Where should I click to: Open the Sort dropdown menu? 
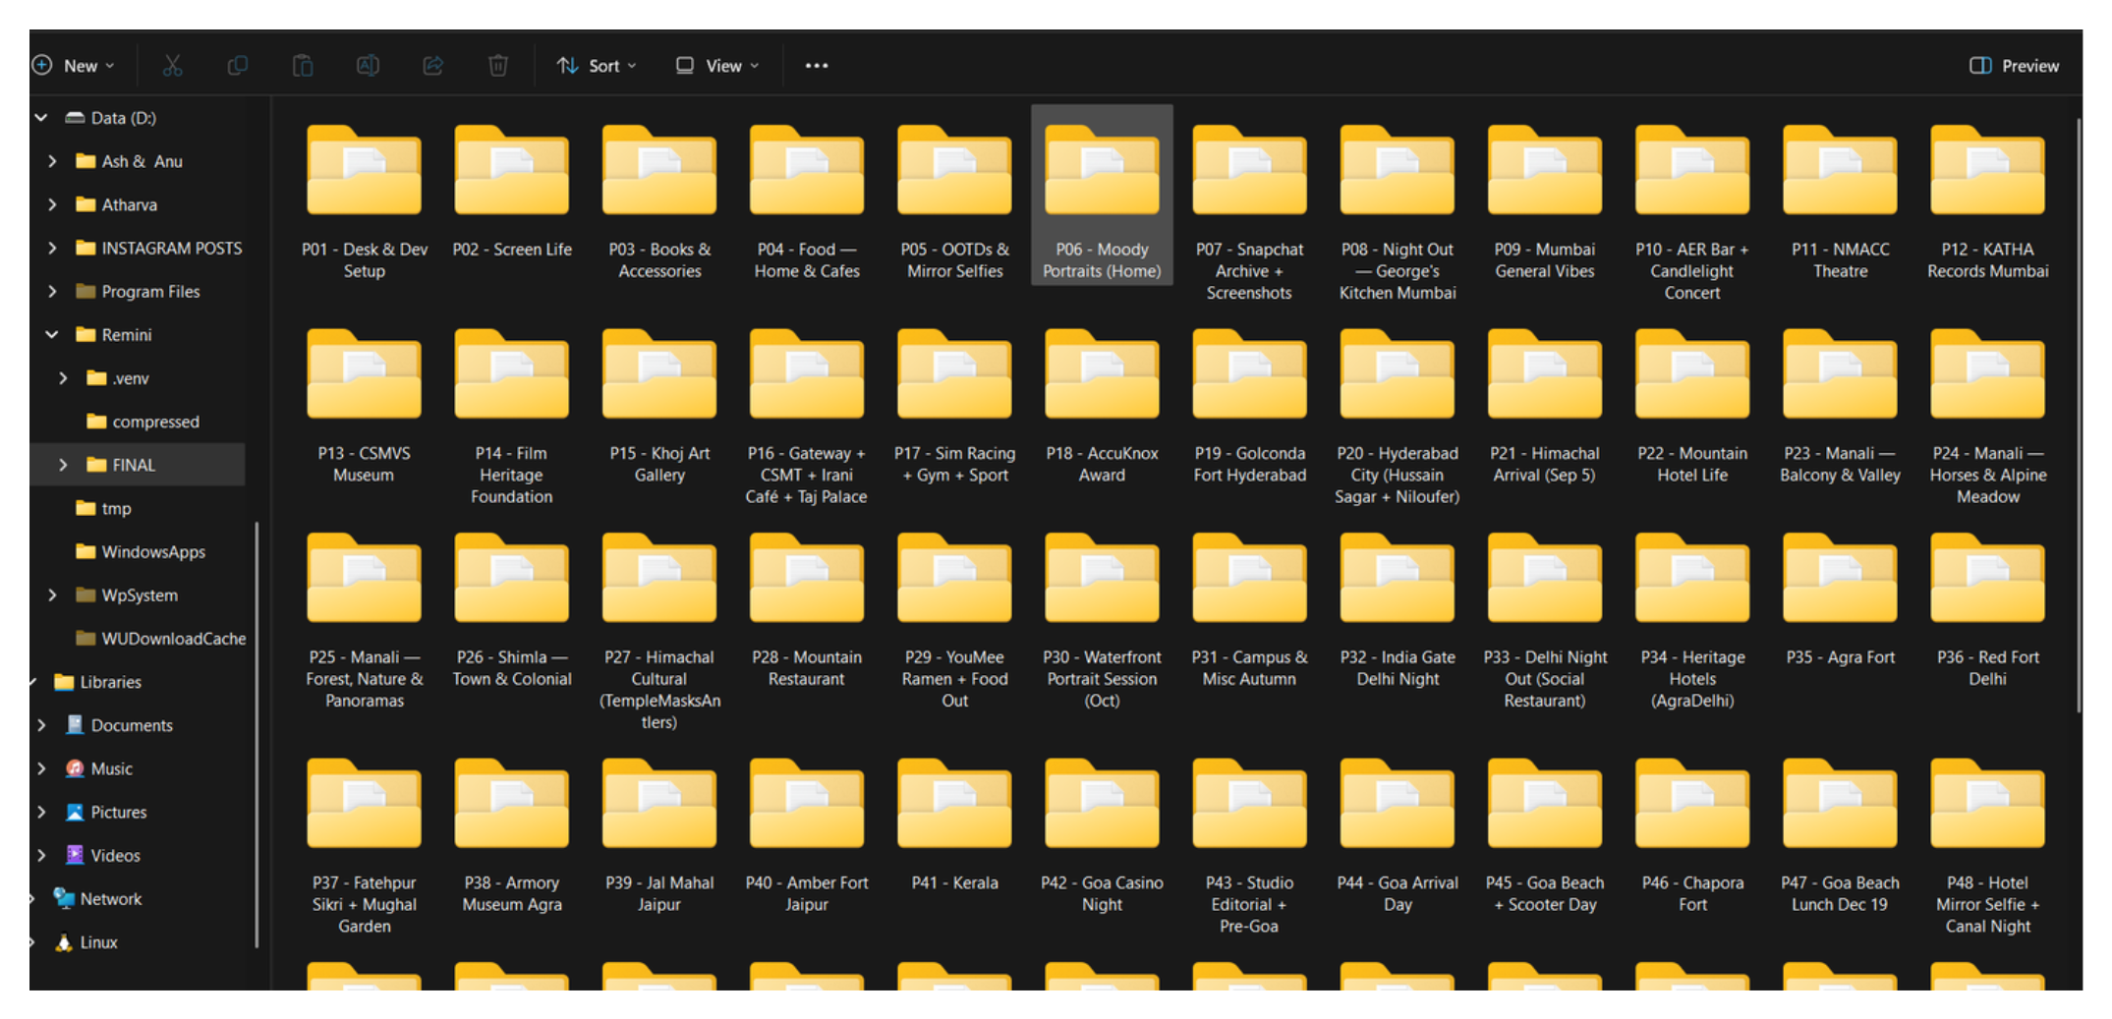pos(597,66)
